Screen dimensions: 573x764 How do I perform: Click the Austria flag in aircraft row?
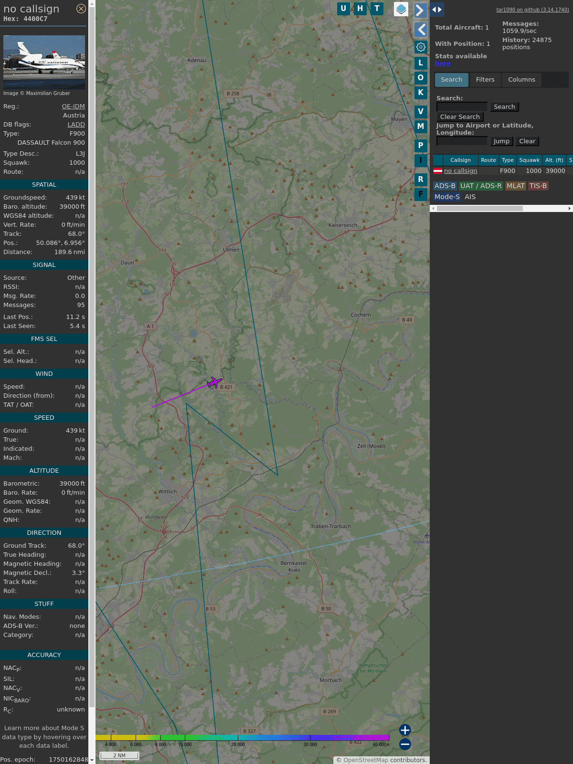(x=437, y=170)
